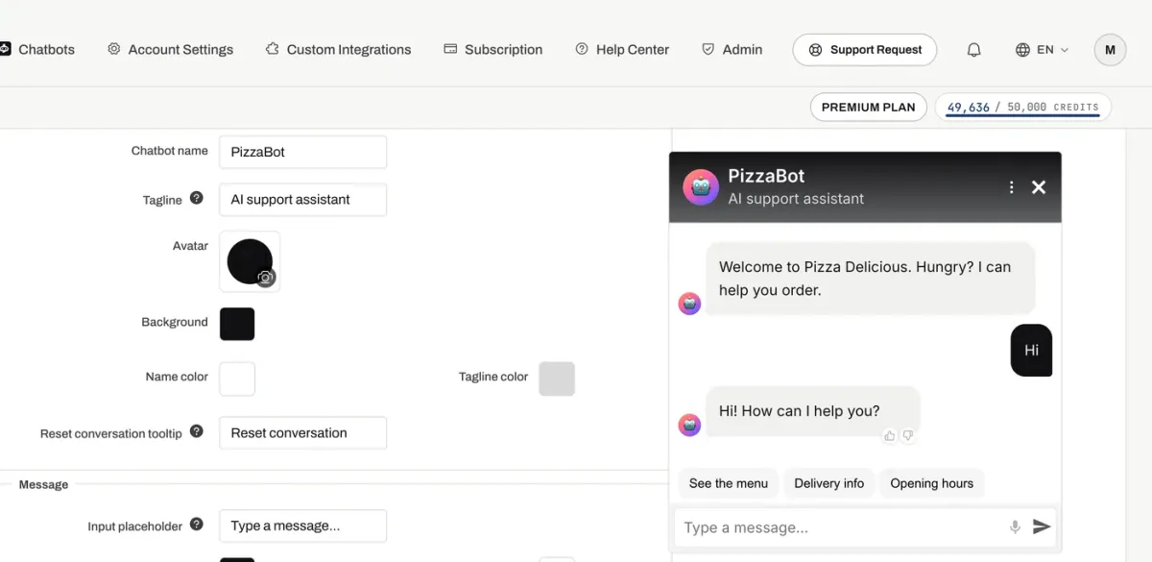Click the welcome message bot avatar
Screen dimensions: 1152x562
pyautogui.click(x=689, y=304)
